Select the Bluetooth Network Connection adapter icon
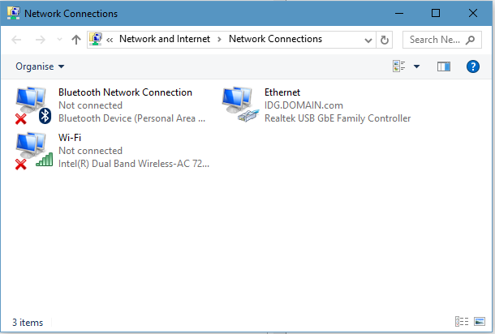This screenshot has height=334, width=495. [x=33, y=105]
